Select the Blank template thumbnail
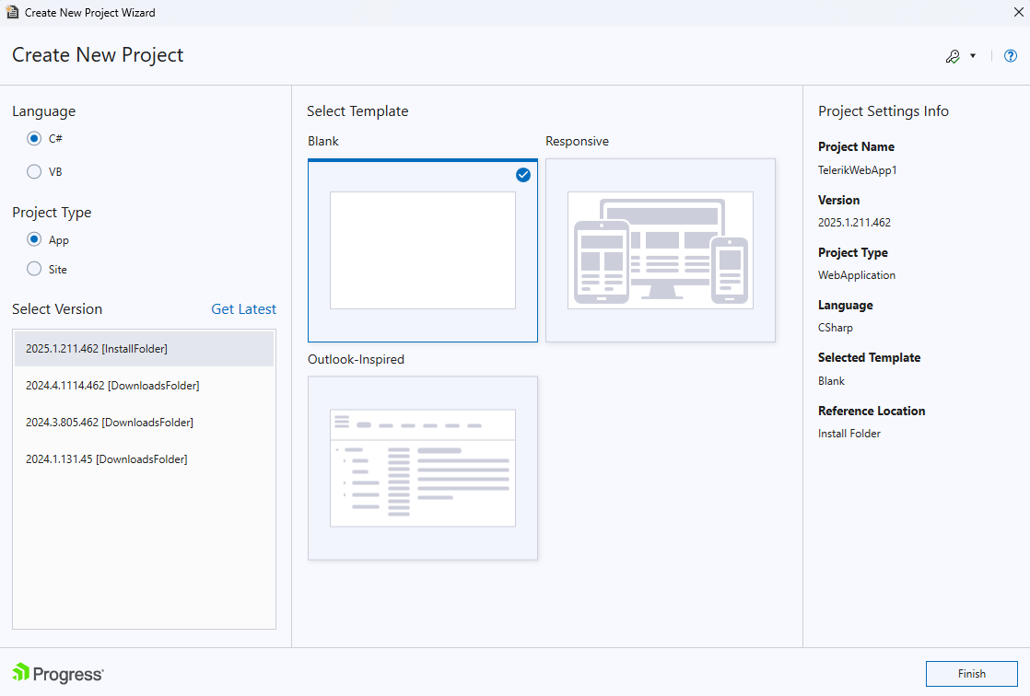 422,250
